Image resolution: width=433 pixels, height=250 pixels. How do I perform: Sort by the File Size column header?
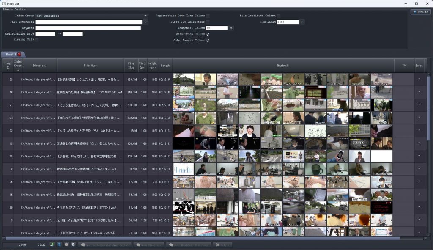(131, 66)
